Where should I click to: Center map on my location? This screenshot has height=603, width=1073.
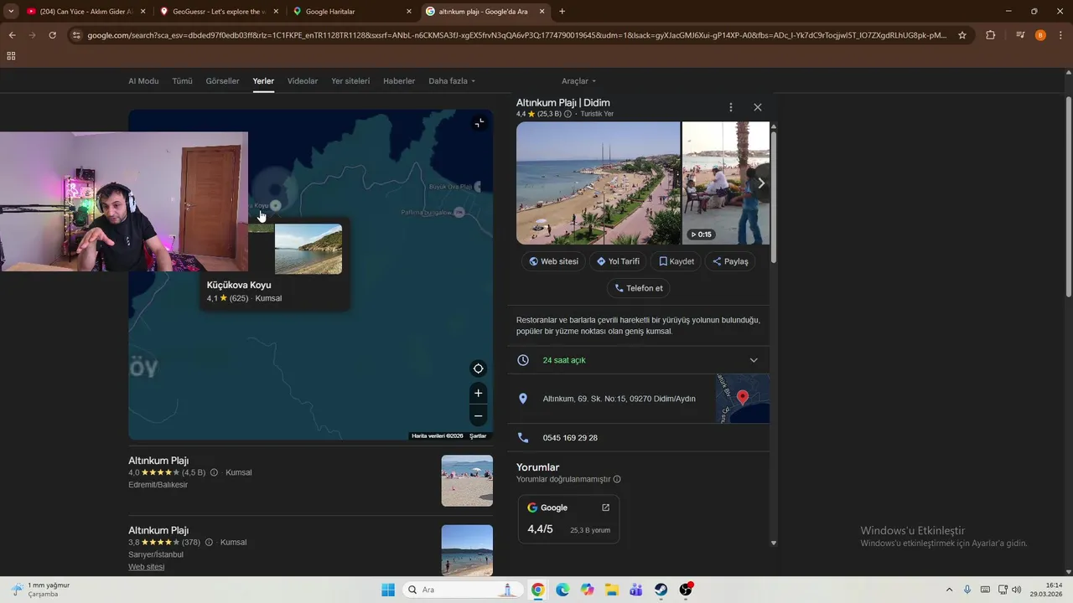point(478,368)
